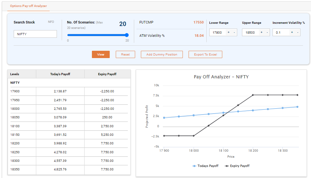Click the Lower Range value field
The width and height of the screenshot is (311, 178).
(218, 32)
